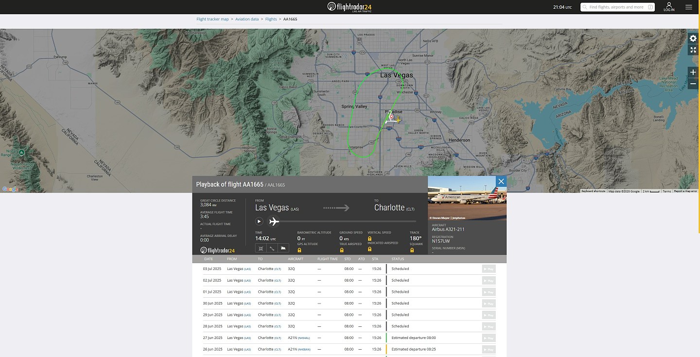This screenshot has width=700, height=357.
Task: Open the American aircraft photo thumbnail
Action: point(467,198)
